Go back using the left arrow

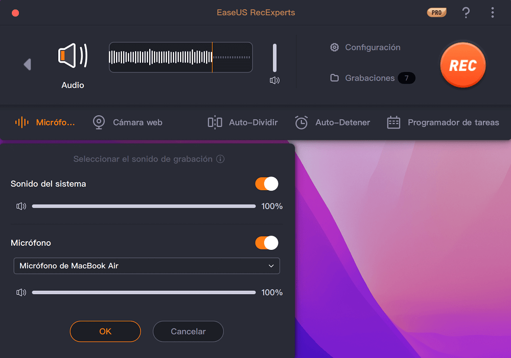point(28,64)
